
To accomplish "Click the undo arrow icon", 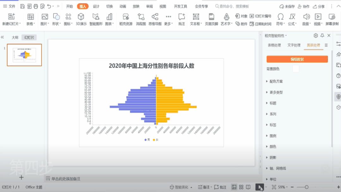I will pyautogui.click(x=49, y=6).
